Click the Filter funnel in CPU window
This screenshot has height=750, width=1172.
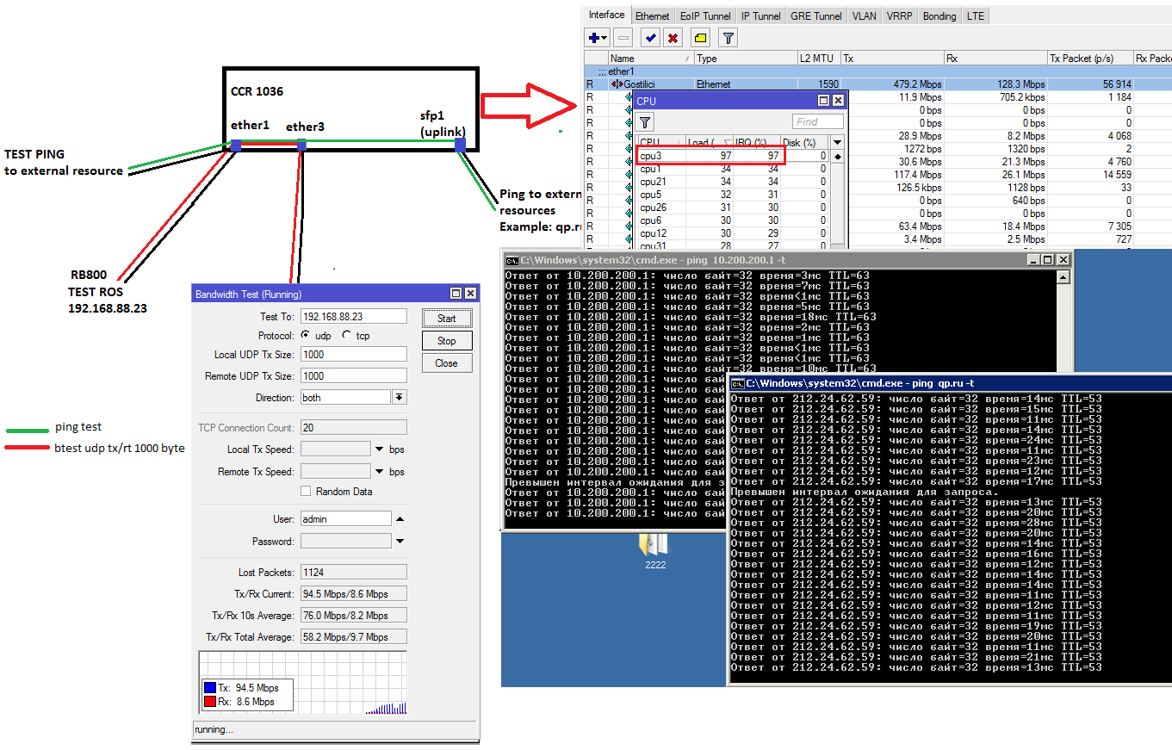point(645,121)
